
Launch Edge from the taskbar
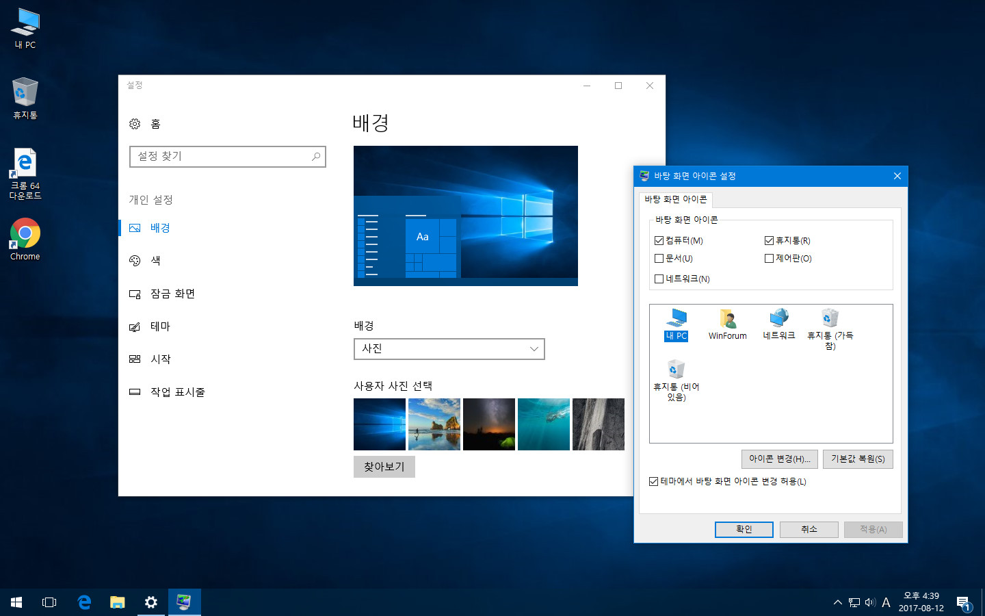(x=84, y=602)
